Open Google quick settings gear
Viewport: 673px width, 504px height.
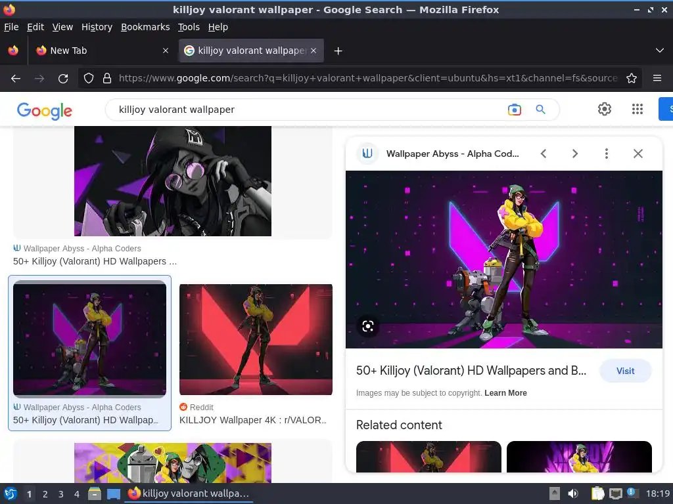605,110
